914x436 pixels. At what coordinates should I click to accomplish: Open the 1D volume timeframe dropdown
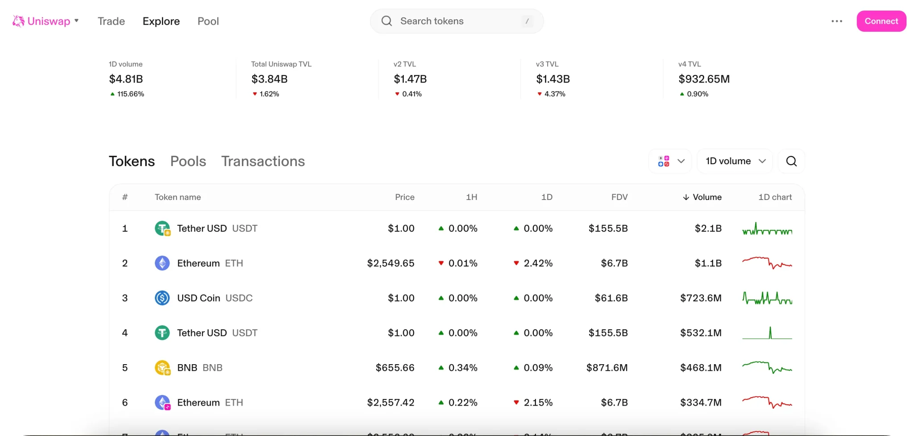735,161
